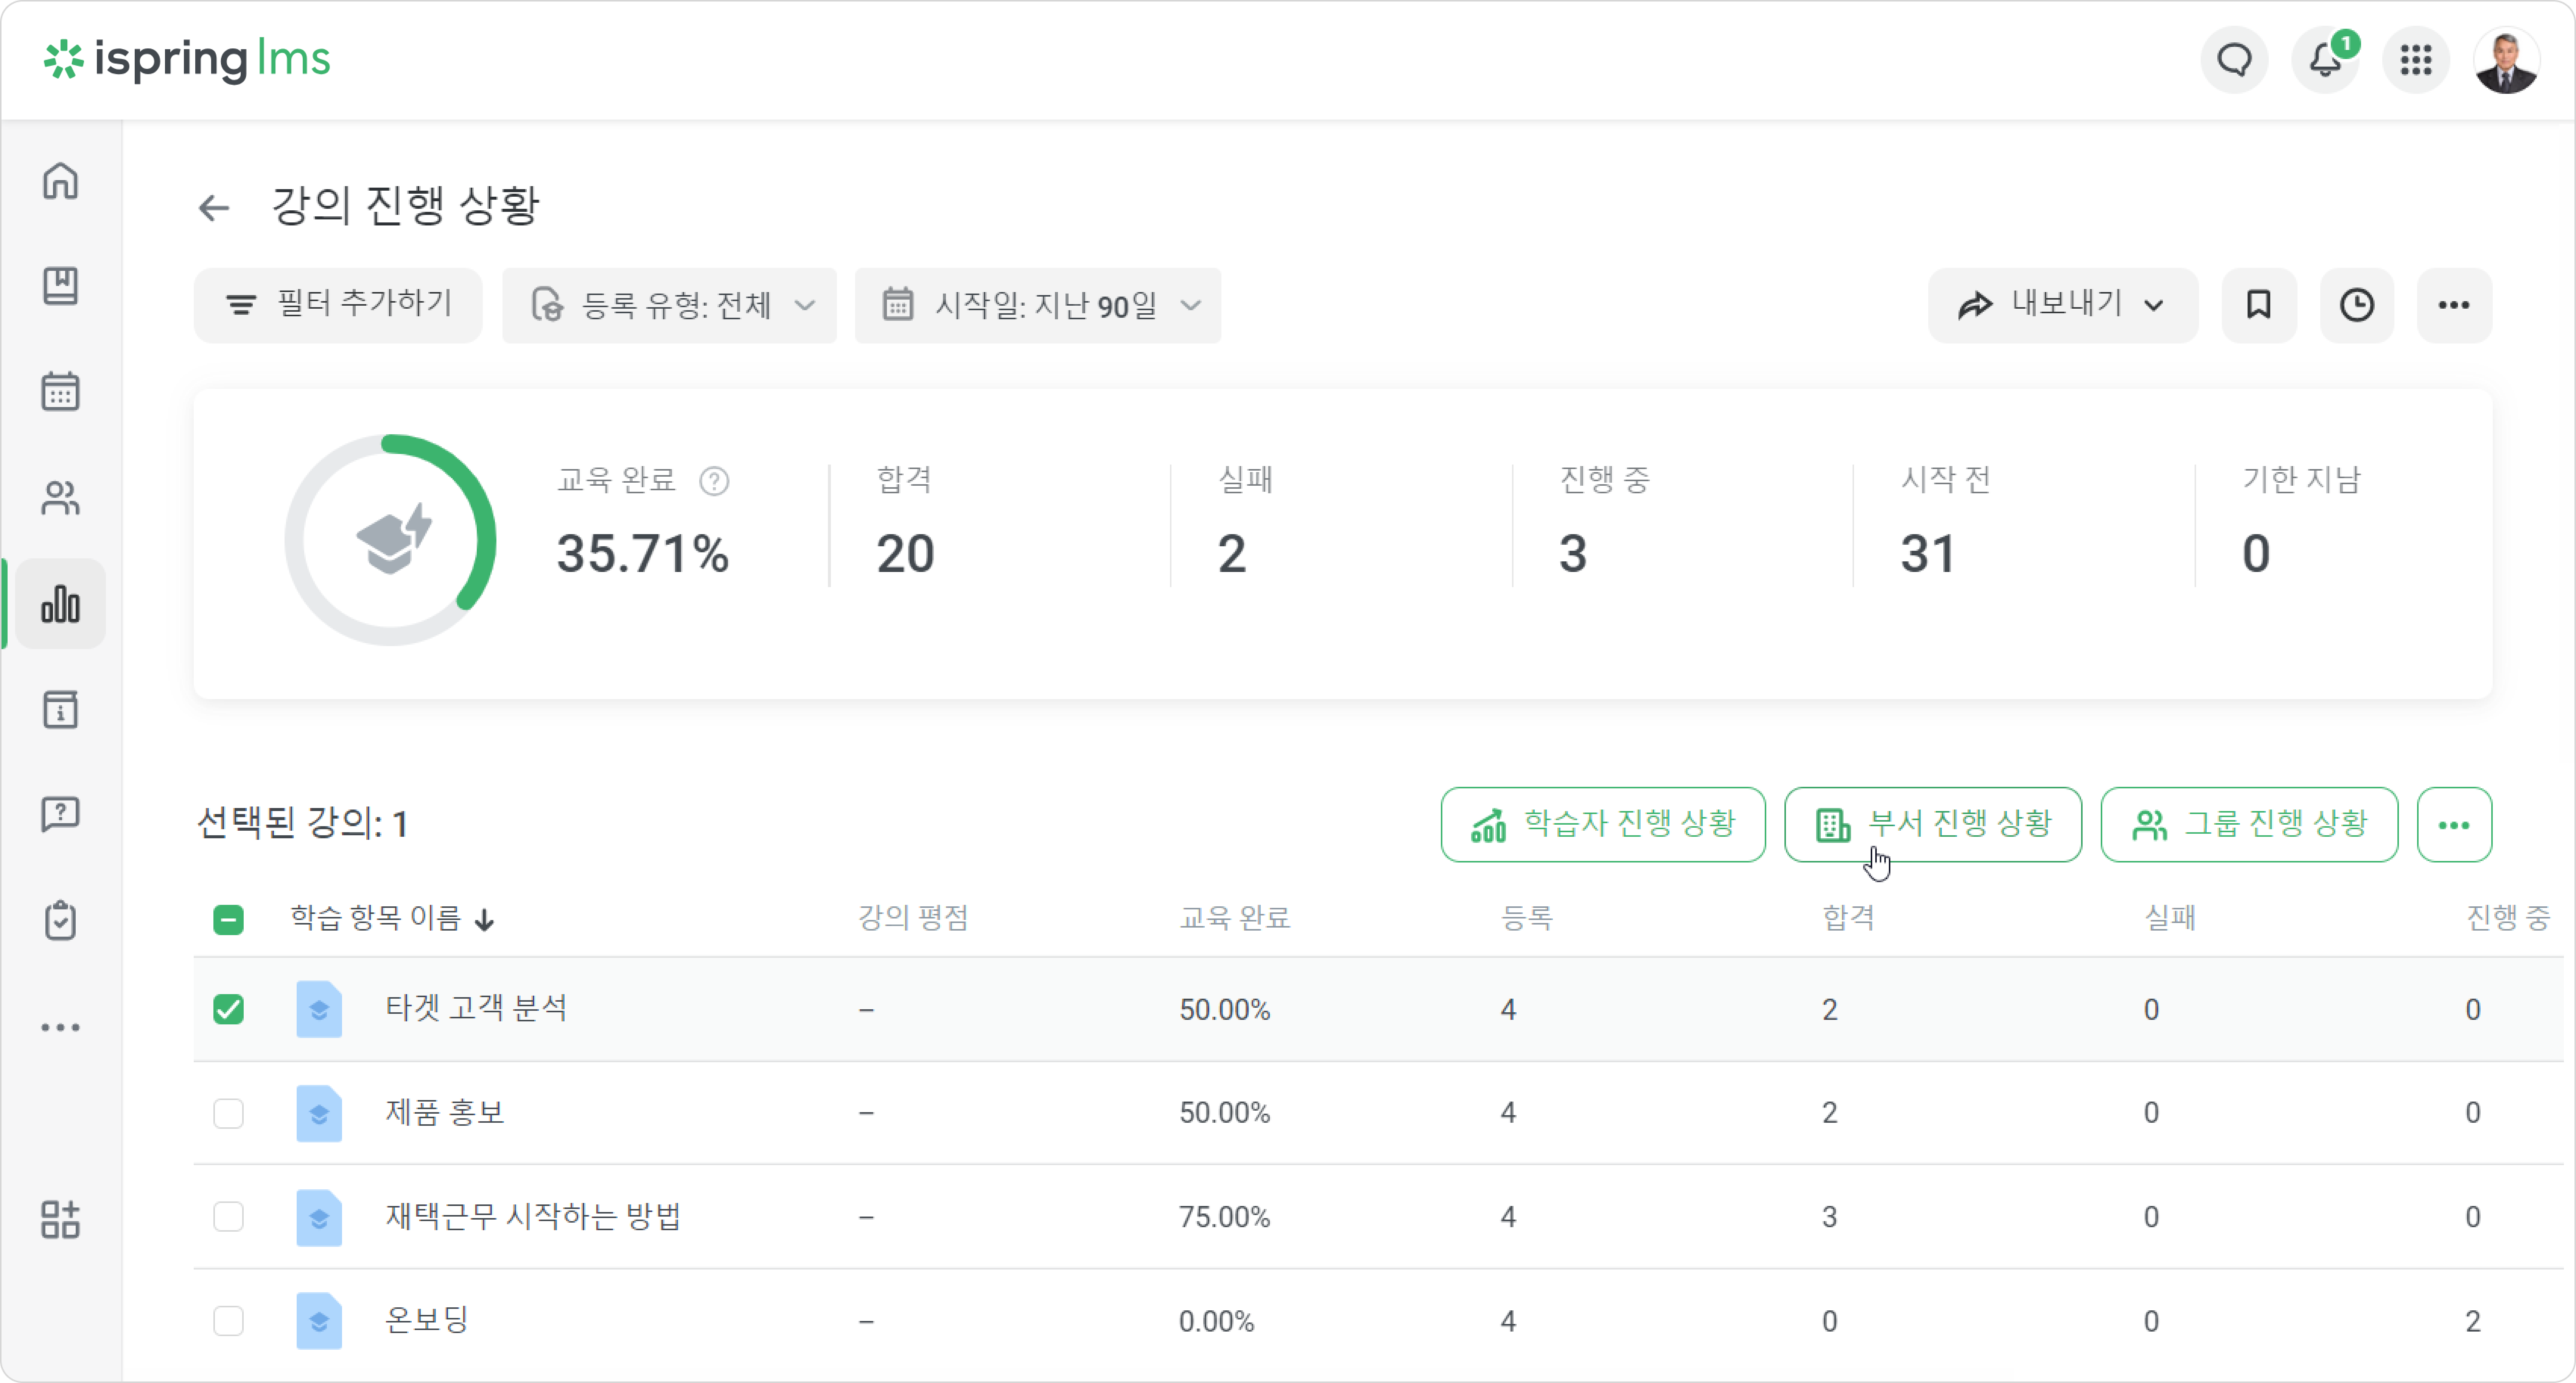Open the info archive icon in sidebar

(x=60, y=710)
